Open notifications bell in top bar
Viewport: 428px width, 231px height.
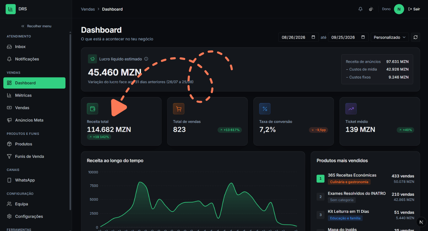point(360,9)
